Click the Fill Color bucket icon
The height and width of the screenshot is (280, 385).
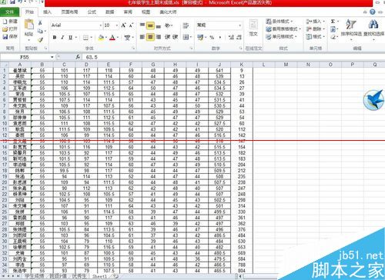[101, 38]
